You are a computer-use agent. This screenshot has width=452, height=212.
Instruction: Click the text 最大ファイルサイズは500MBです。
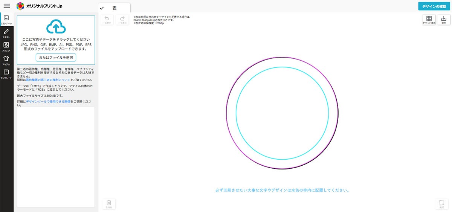tap(40, 96)
